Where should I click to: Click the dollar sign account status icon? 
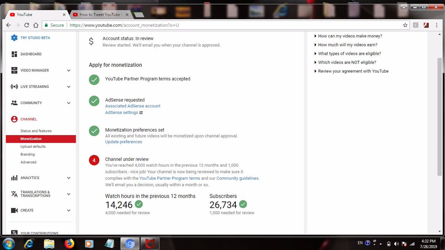click(91, 41)
